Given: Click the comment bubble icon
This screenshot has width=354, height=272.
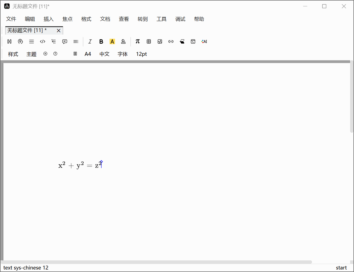Looking at the screenshot, I should (x=65, y=41).
